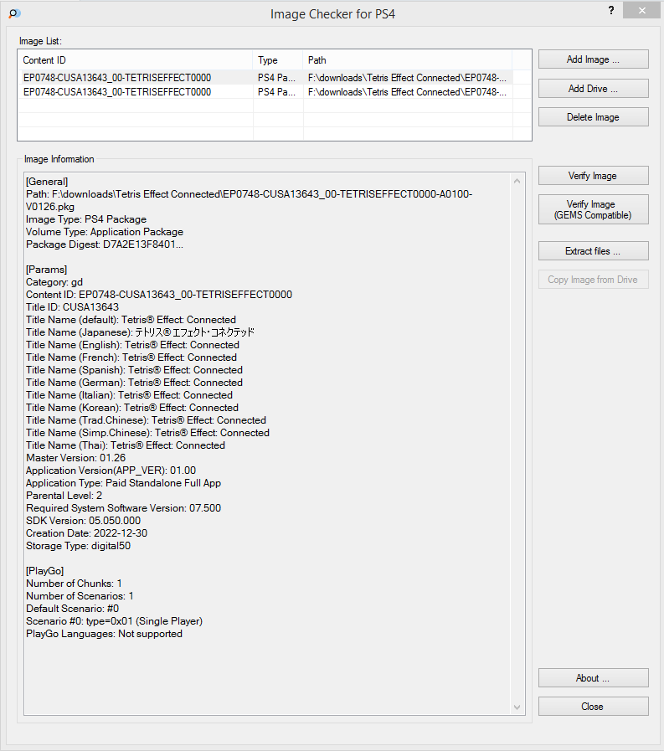Click the Number of Chunks: 1 line
664x751 pixels.
tap(74, 584)
